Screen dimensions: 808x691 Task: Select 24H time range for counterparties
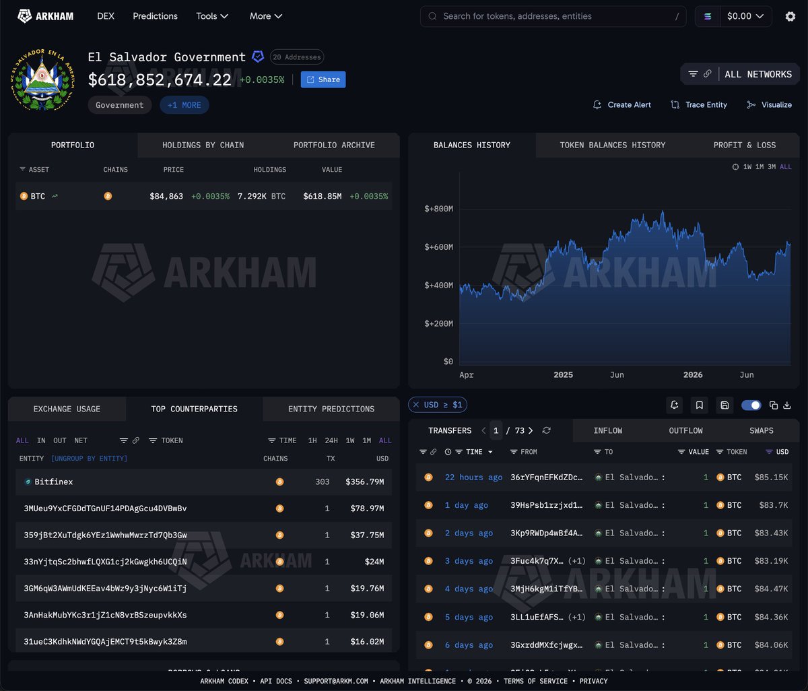coord(331,440)
